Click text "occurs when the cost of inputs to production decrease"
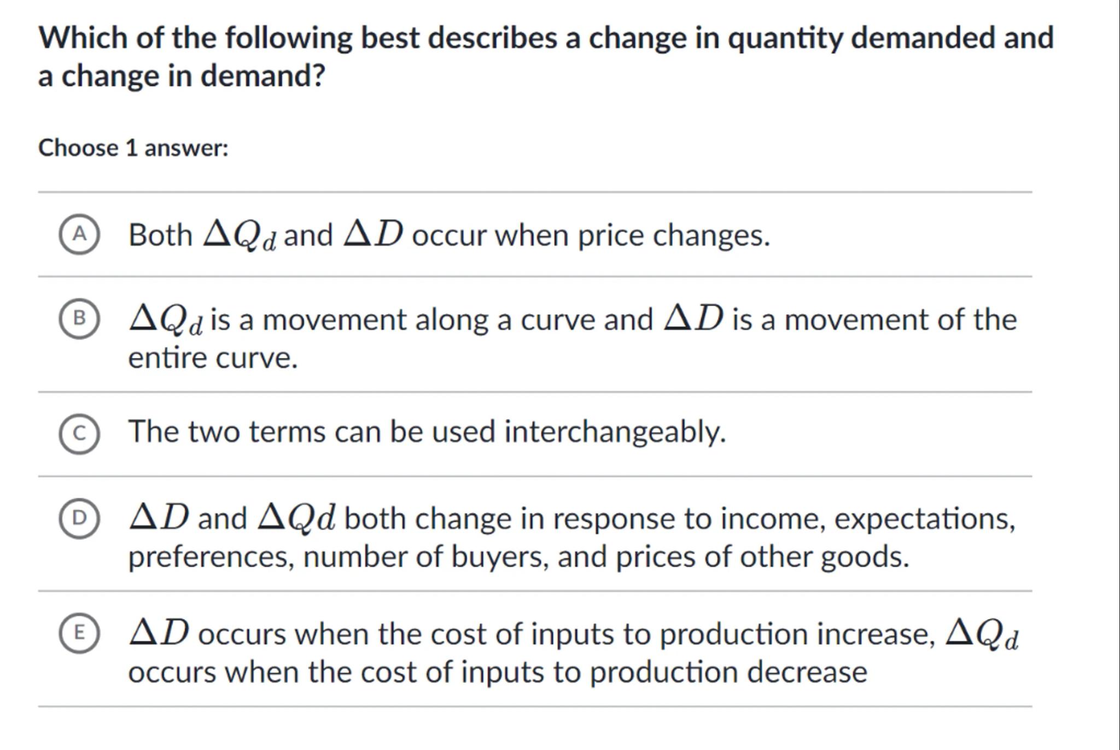Viewport: 1120px width, 750px height. click(x=498, y=672)
